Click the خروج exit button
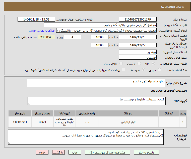This screenshot has width=191, height=159. coord(42,152)
